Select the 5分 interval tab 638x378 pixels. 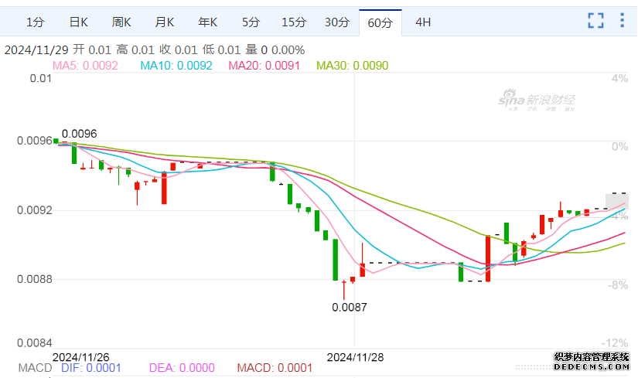(251, 22)
